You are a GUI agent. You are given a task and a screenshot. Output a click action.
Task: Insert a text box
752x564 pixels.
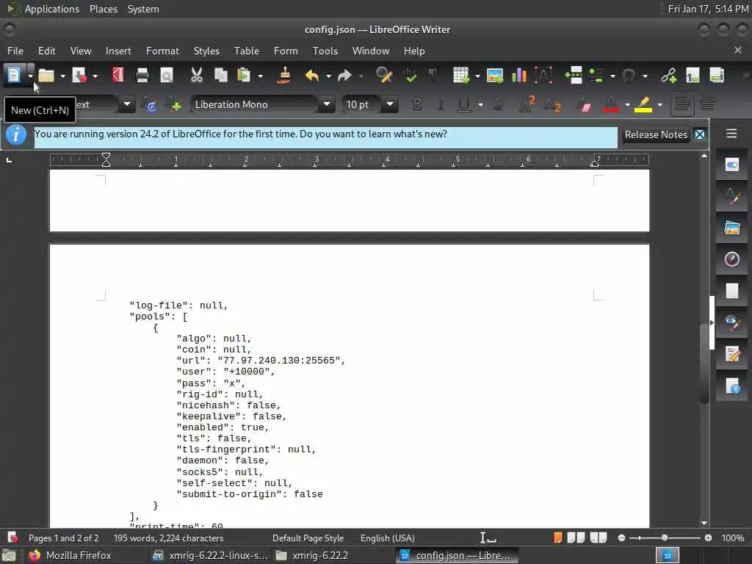click(543, 76)
